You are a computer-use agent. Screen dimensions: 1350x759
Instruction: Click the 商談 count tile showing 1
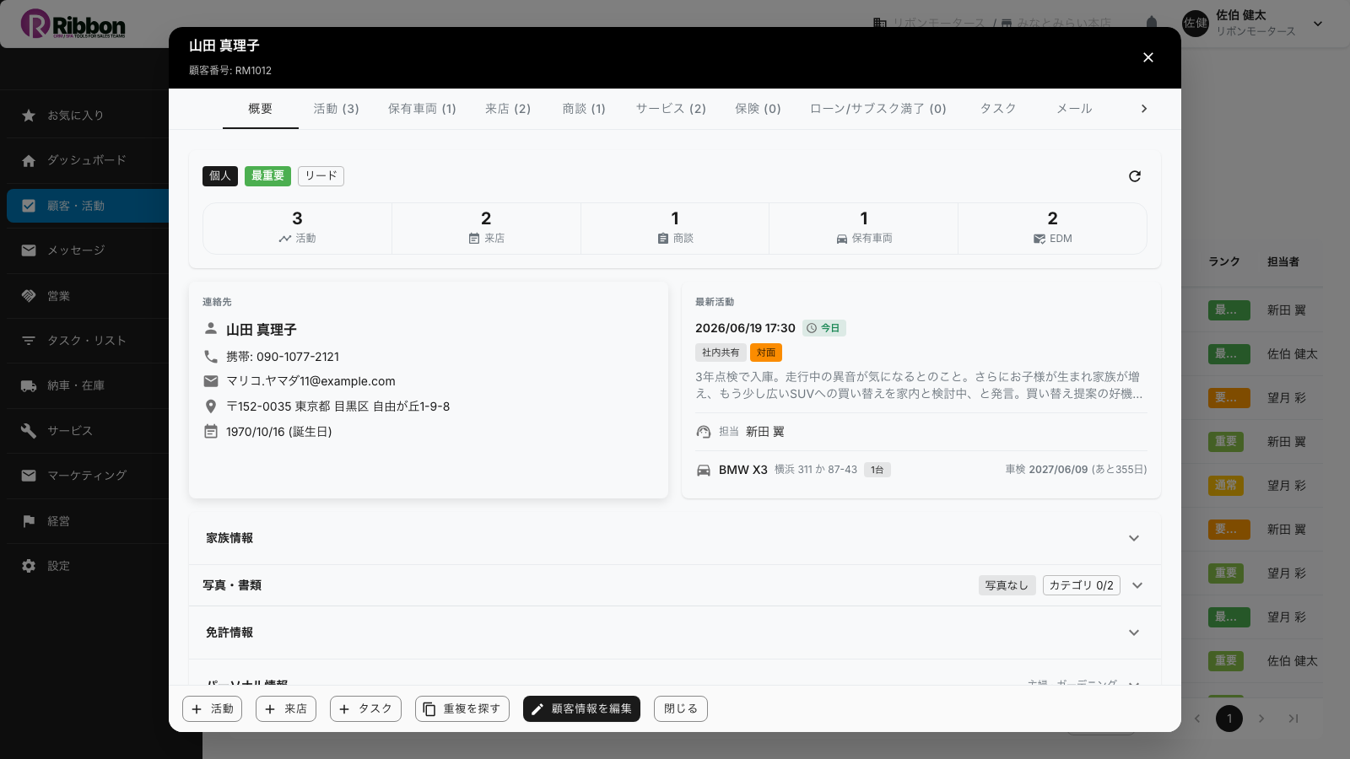point(675,228)
